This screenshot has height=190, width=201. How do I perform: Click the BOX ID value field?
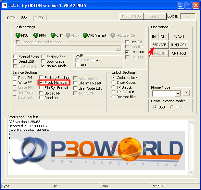pyautogui.click(x=188, y=17)
